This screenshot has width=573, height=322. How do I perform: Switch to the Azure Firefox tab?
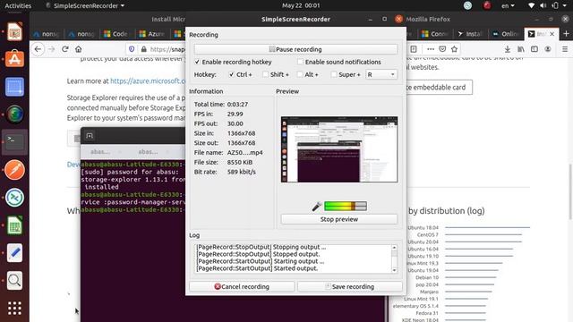click(x=152, y=34)
